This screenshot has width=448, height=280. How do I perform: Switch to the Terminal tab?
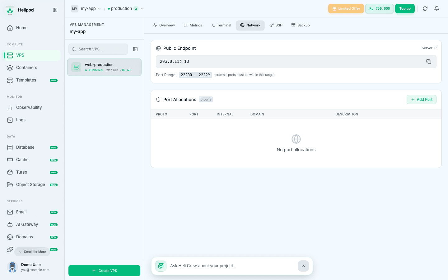221,25
